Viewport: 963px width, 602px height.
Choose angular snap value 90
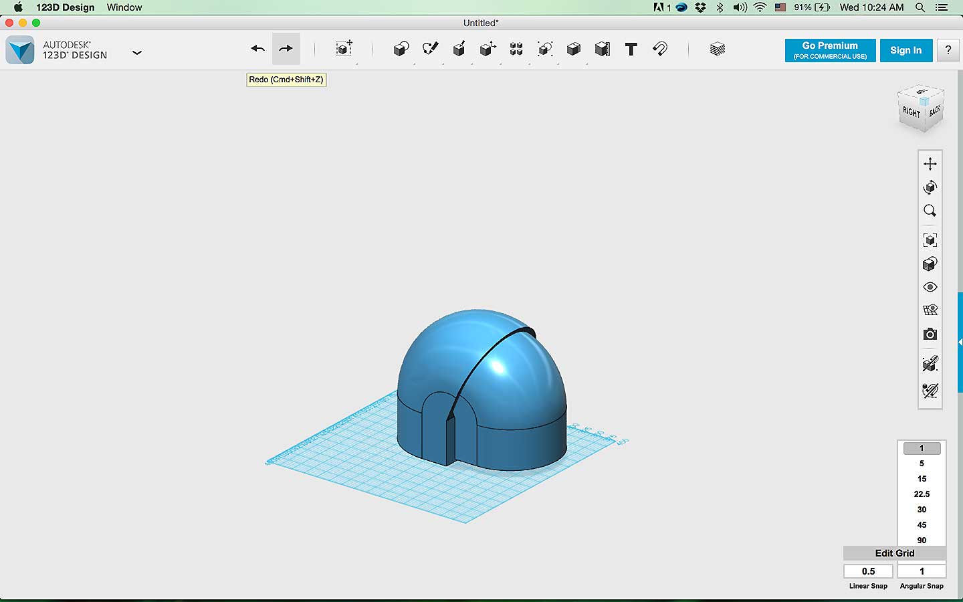click(x=922, y=540)
